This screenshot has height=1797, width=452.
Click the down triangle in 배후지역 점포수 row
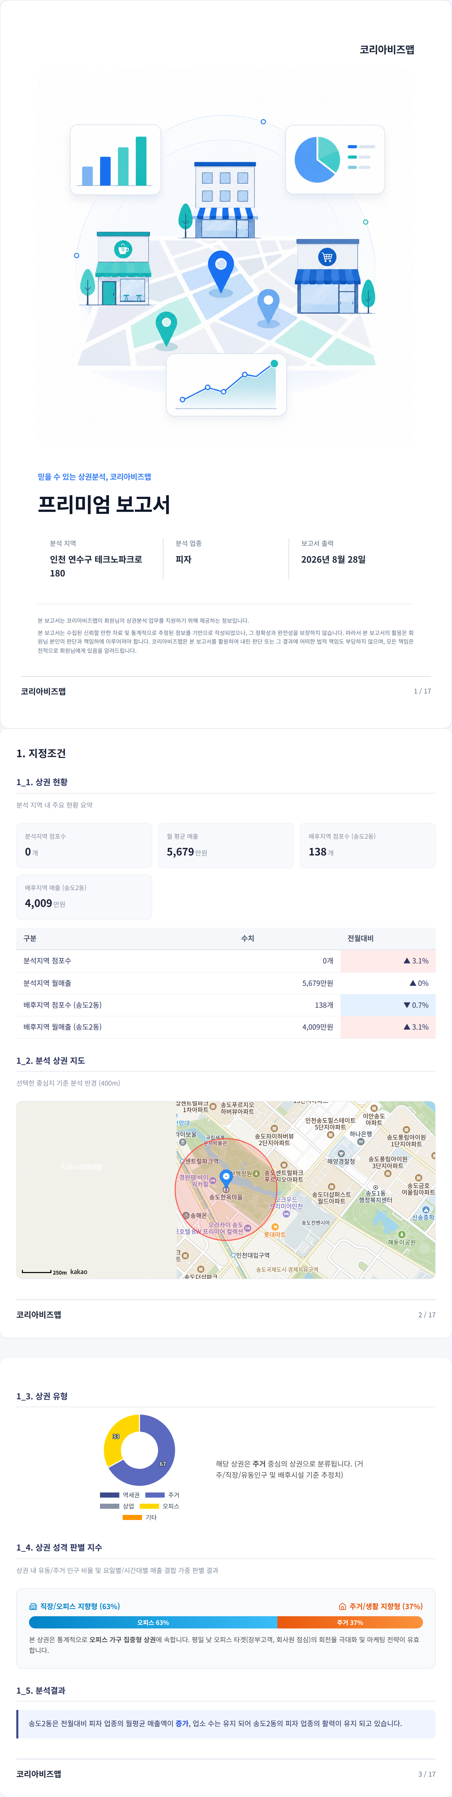(x=407, y=1005)
